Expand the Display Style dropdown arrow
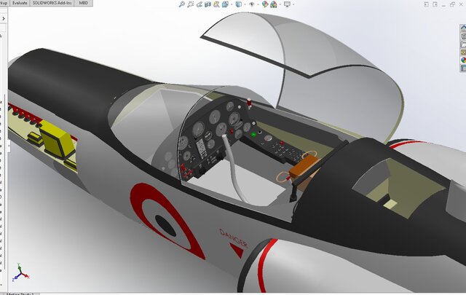This screenshot has height=295, width=466. click(x=245, y=4)
